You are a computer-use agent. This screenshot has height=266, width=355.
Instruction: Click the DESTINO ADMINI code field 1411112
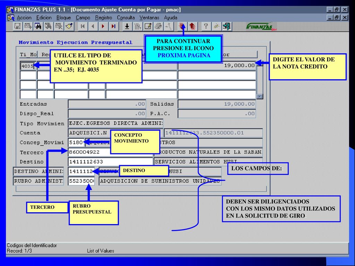[x=81, y=171]
